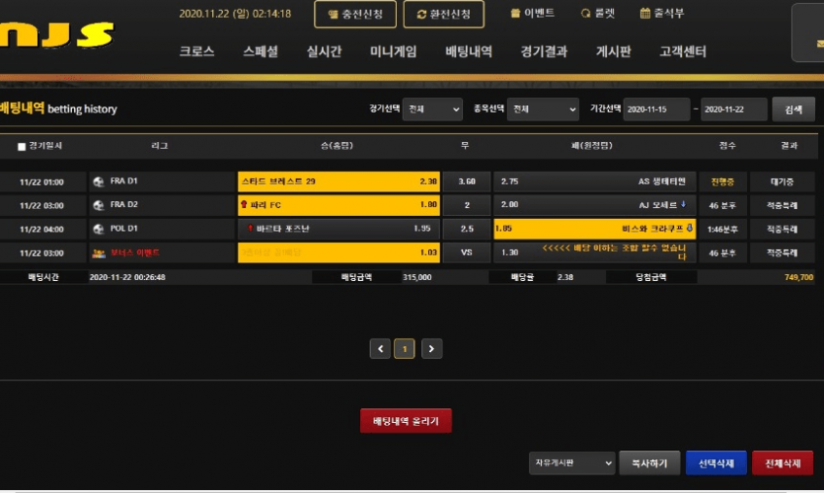Viewport: 824px width, 493px height.
Task: Open the 배팅내역 menu
Action: point(469,51)
